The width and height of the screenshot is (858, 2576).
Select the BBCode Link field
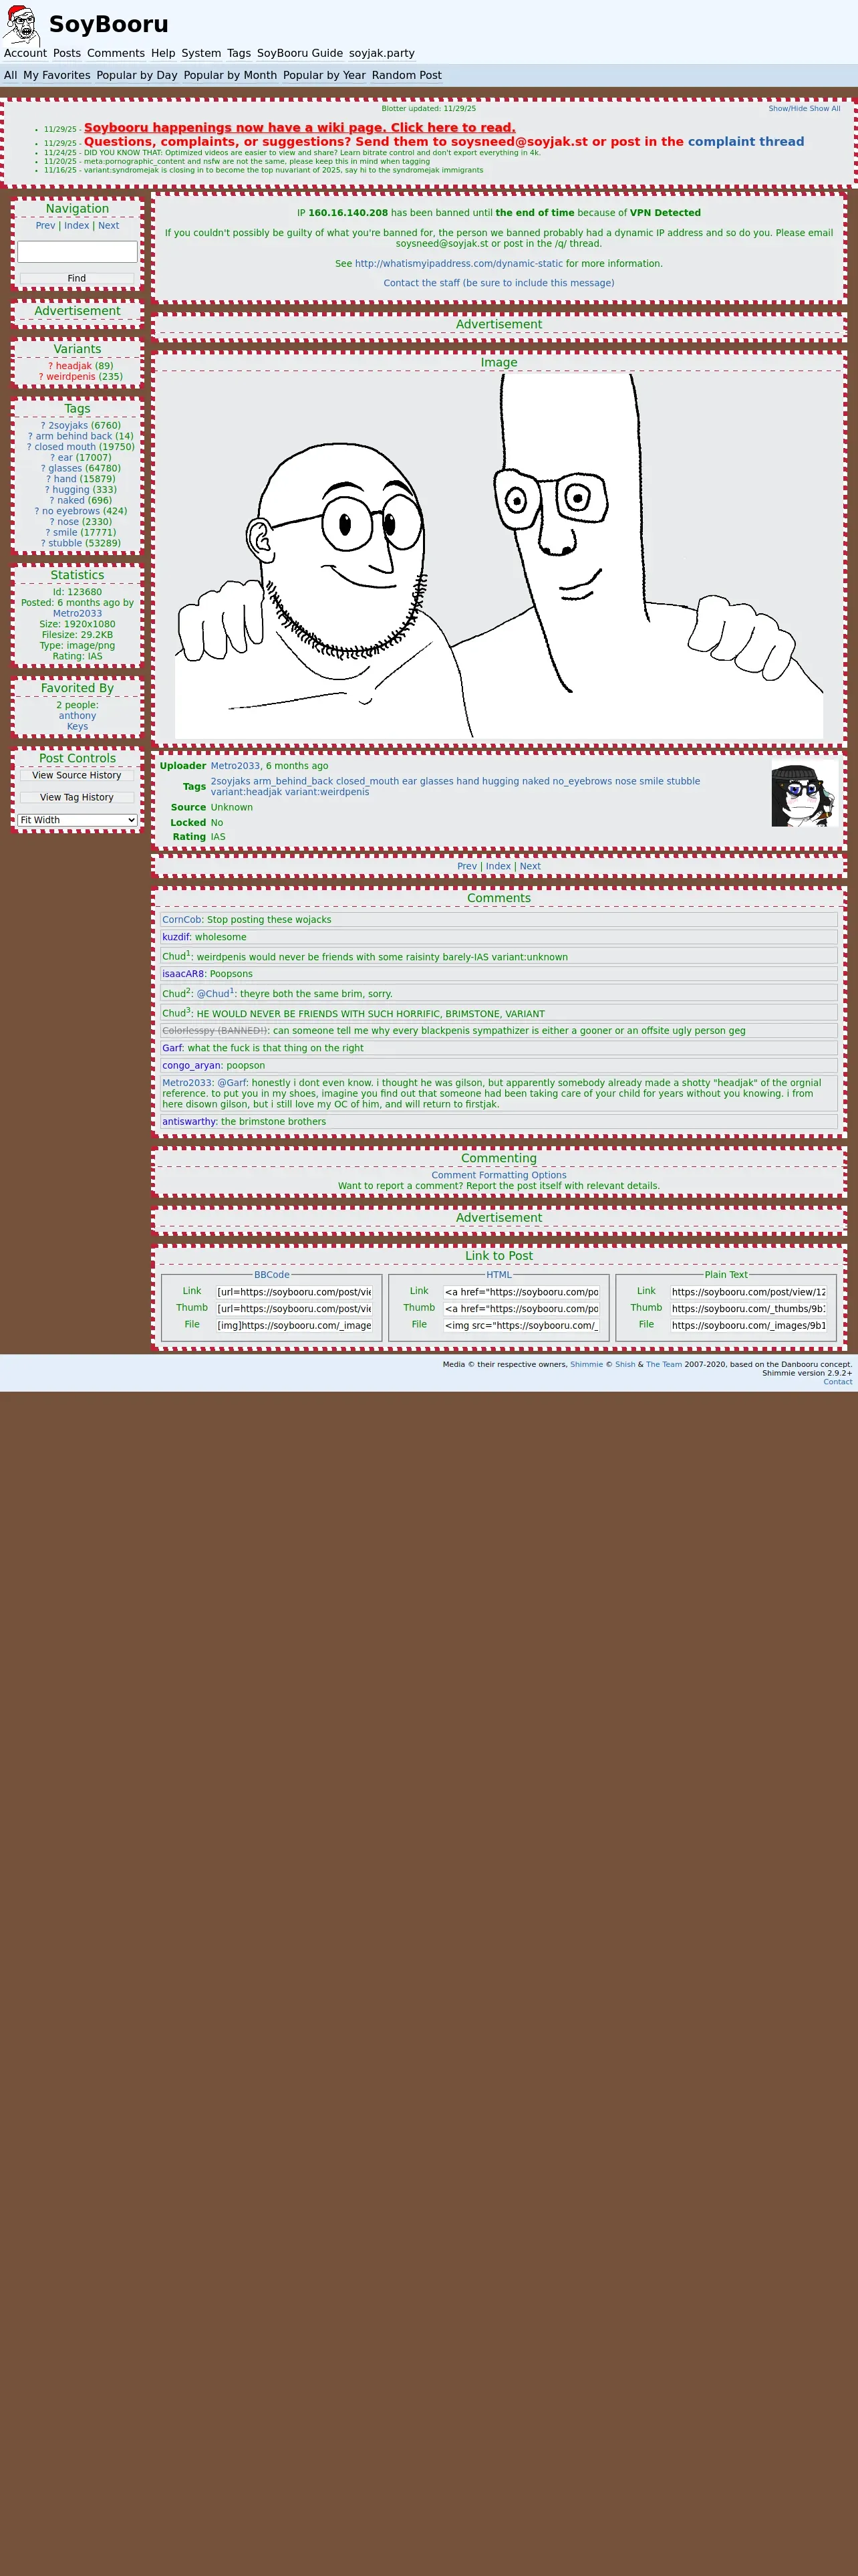pyautogui.click(x=293, y=1292)
